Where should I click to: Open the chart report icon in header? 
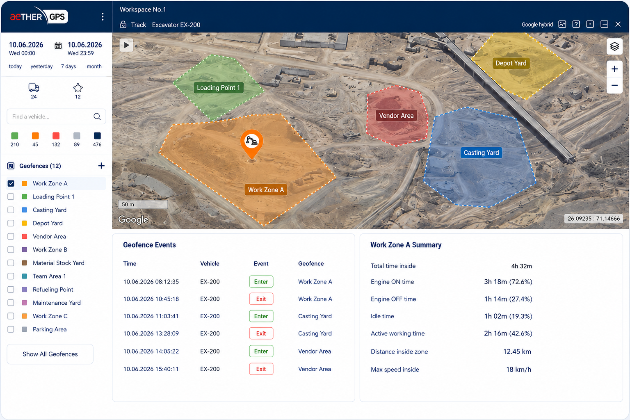pos(562,24)
